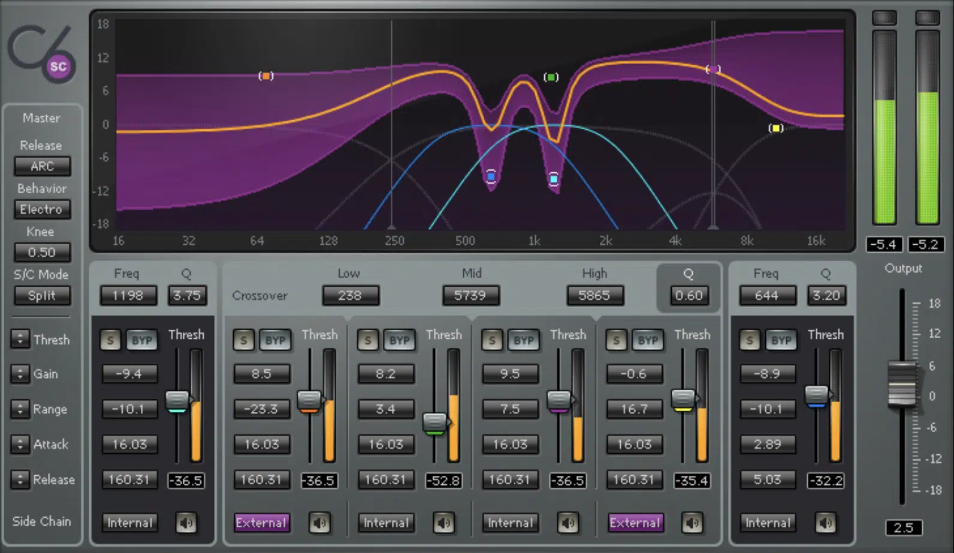The image size is (954, 553).
Task: Toggle the External sidechain under gain -0.6 band
Action: tap(635, 523)
